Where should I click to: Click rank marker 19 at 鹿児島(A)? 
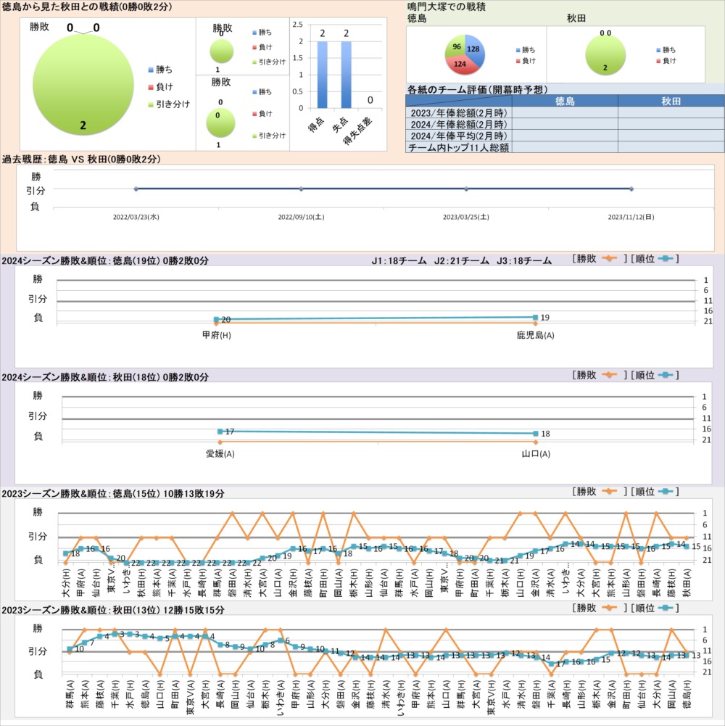(535, 317)
